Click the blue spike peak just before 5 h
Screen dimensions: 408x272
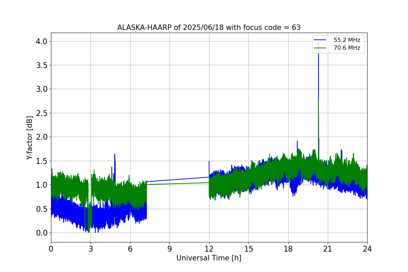pos(115,154)
